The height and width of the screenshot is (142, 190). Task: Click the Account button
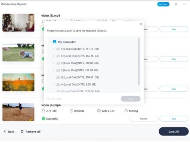click(163, 4)
